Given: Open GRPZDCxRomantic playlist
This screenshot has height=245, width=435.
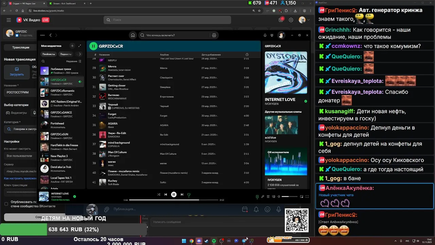Looking at the screenshot, I should [x=62, y=93].
